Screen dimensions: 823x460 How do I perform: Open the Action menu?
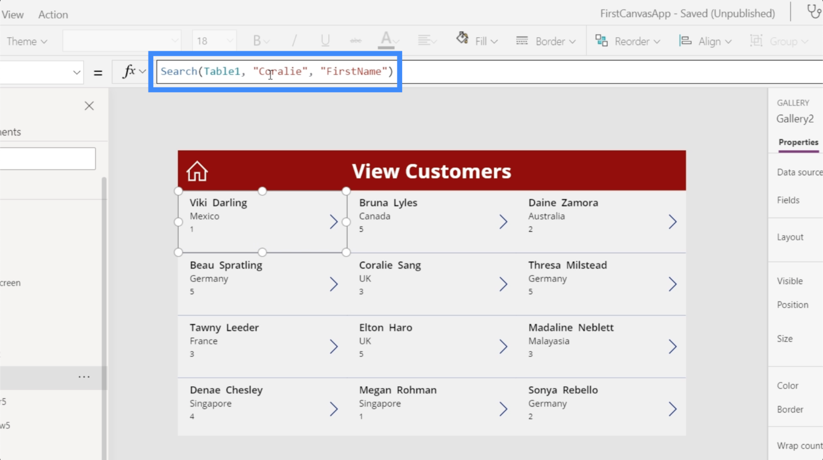(53, 15)
